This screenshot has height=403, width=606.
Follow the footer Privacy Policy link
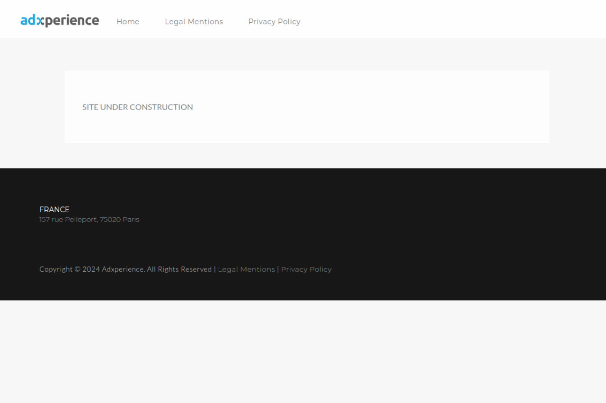pos(306,269)
